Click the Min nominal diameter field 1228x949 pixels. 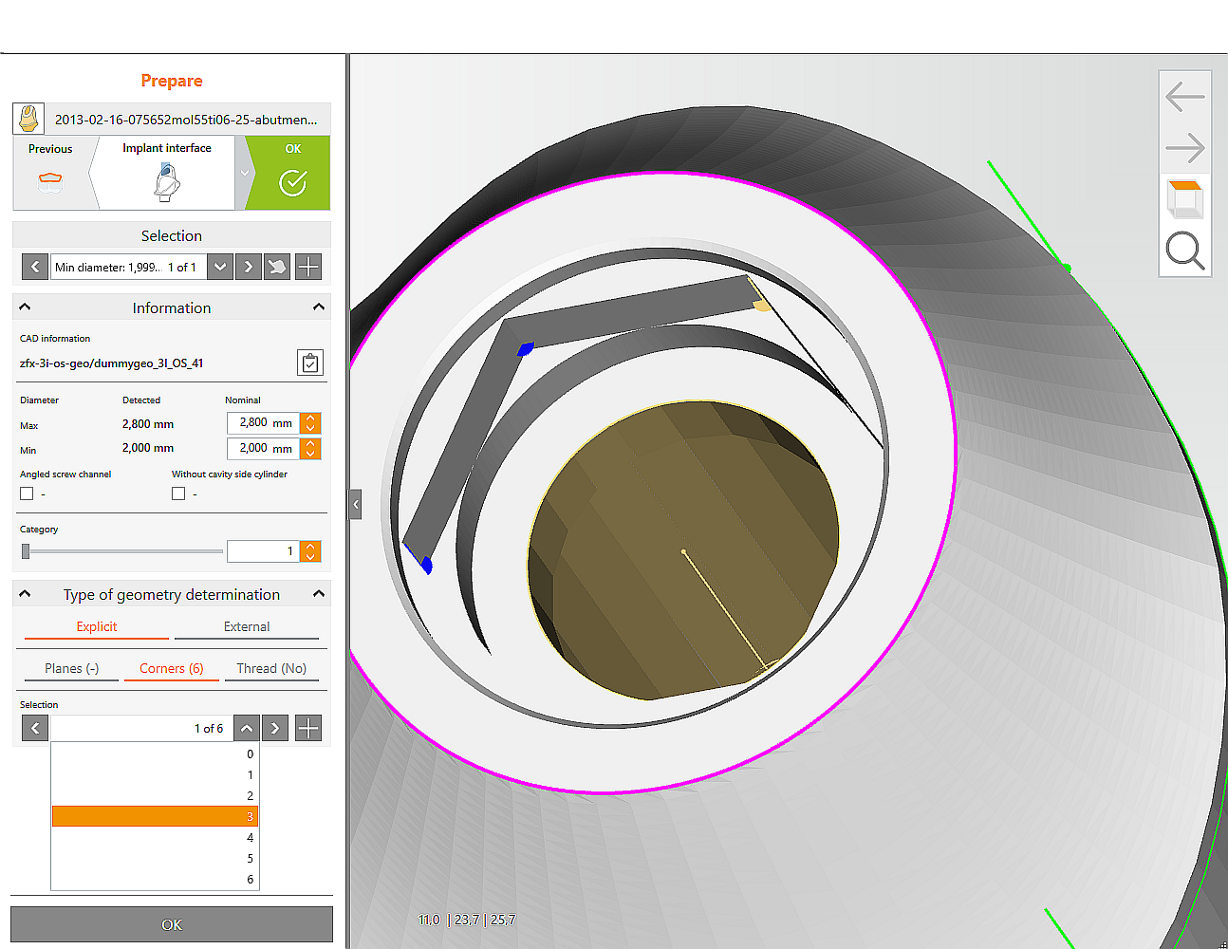coord(264,448)
